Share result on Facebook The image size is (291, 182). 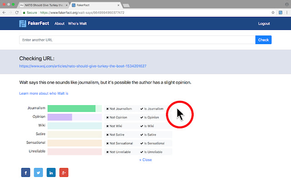tap(25, 172)
